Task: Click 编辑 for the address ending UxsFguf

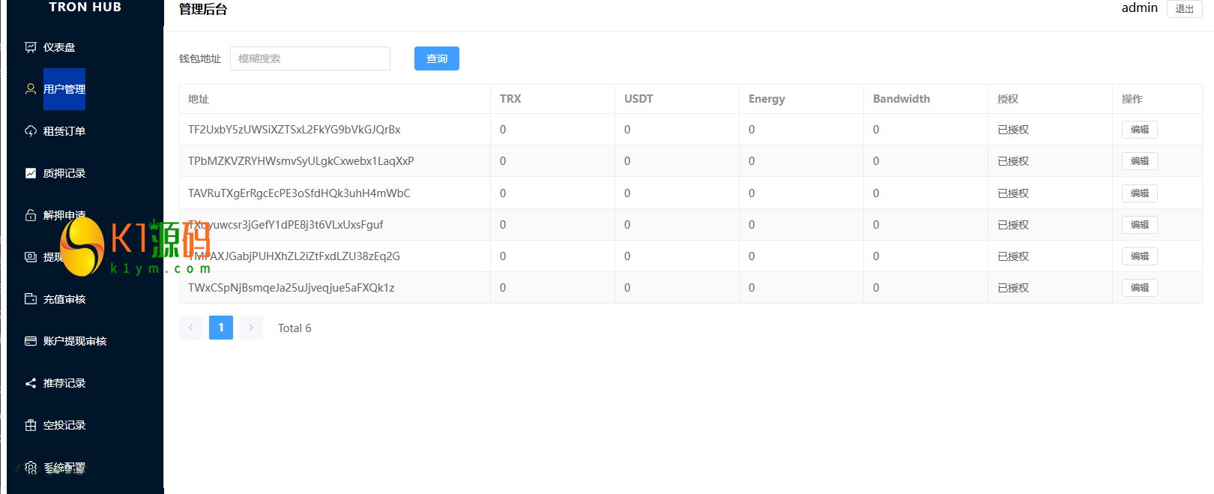Action: [1140, 225]
